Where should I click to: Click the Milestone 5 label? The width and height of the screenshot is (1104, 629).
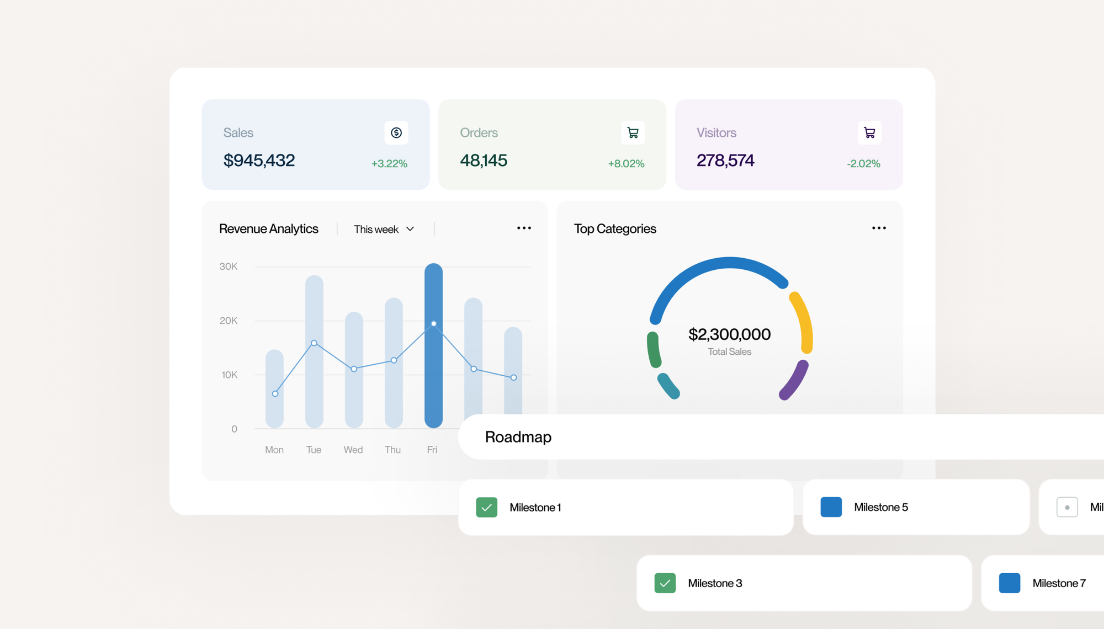tap(881, 508)
